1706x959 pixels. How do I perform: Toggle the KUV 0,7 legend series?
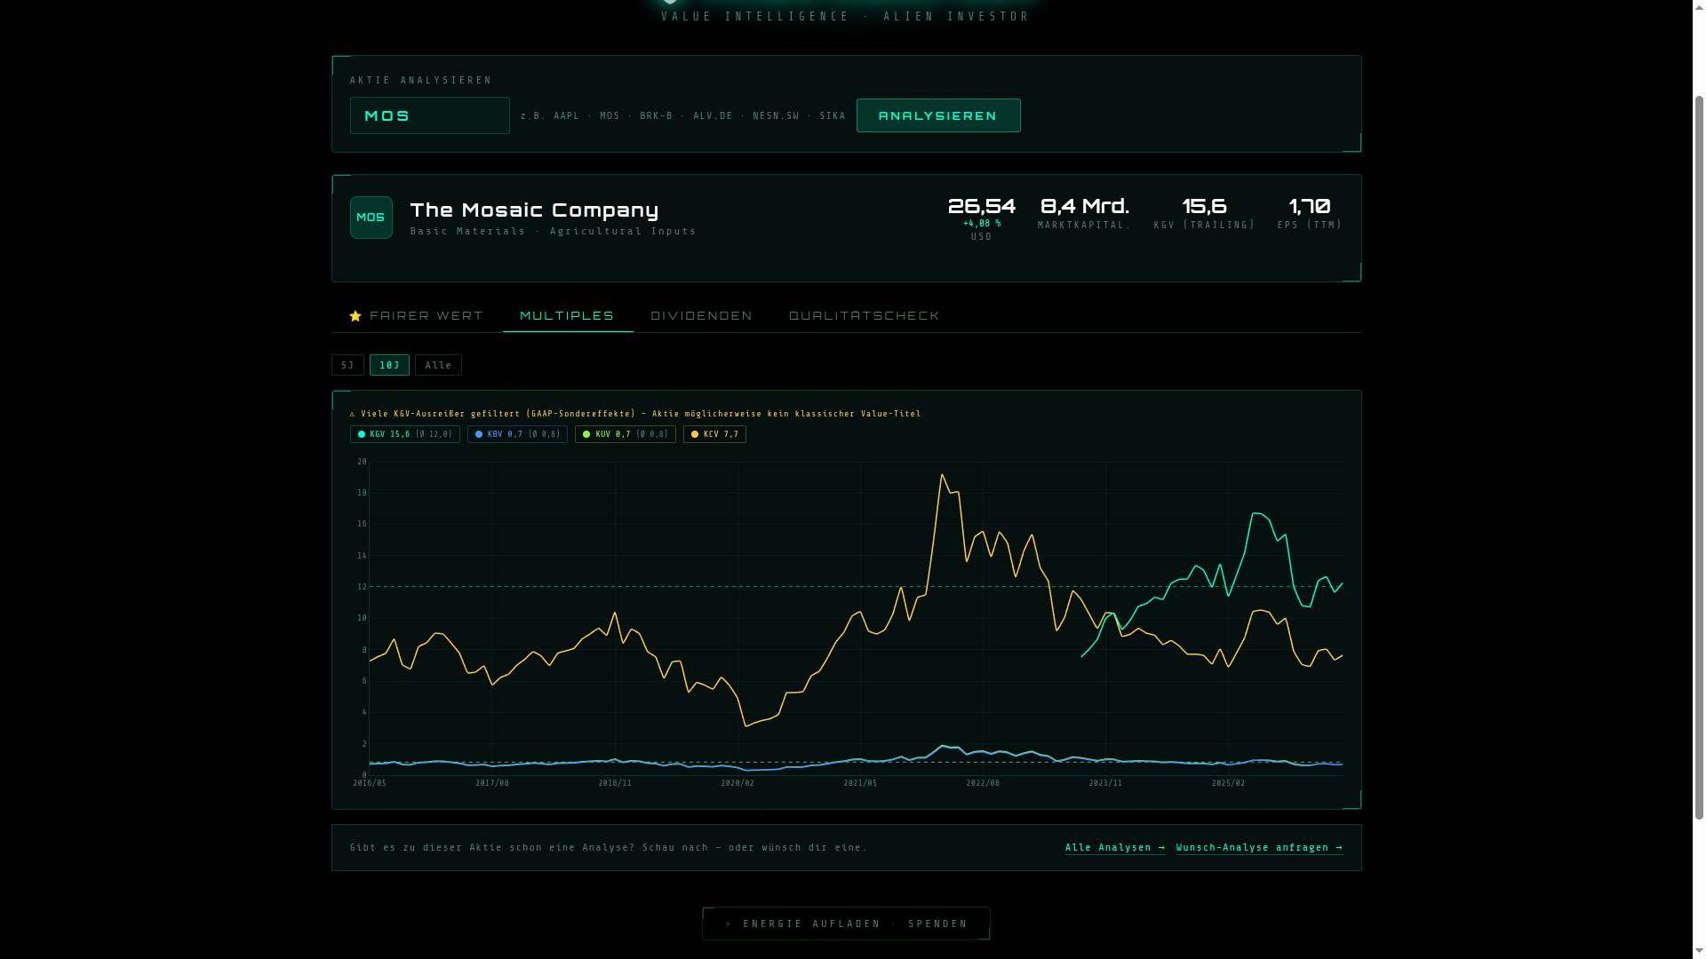click(x=625, y=434)
